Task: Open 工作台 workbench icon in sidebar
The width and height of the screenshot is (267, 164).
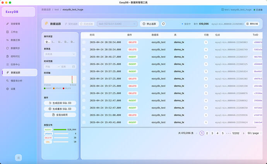Action: click(x=7, y=32)
